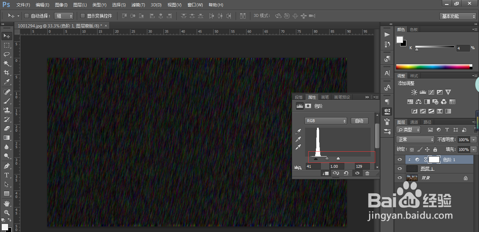Reset Levels to adjustment defaults
The image size is (479, 232).
[346, 173]
